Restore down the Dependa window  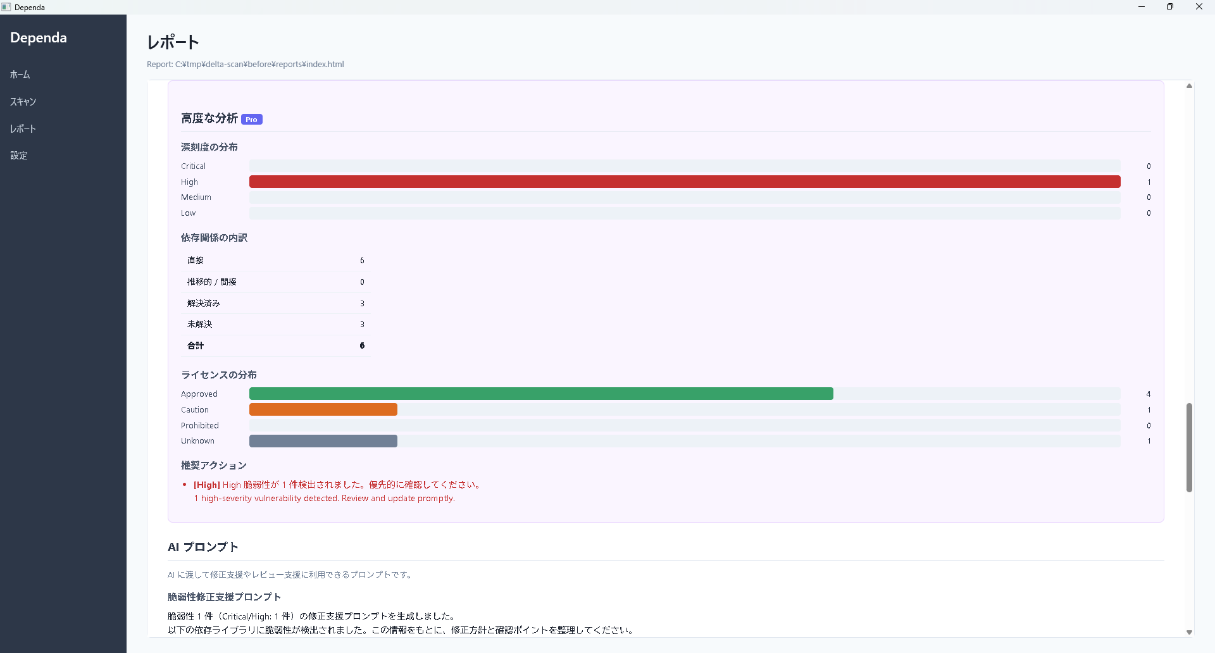pos(1170,6)
